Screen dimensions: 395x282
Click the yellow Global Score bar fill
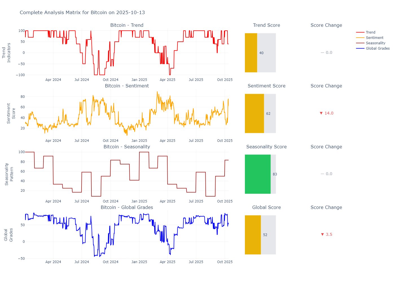click(x=253, y=235)
